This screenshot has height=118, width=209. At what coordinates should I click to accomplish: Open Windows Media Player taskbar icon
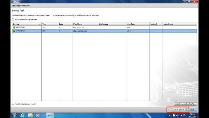38,115
